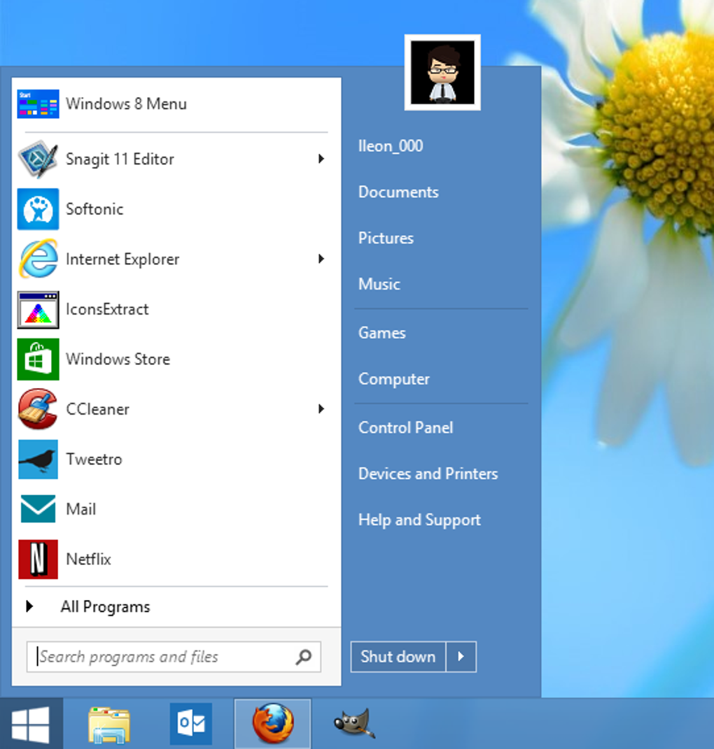714x749 pixels.
Task: Open the Shut down options arrow
Action: point(461,657)
